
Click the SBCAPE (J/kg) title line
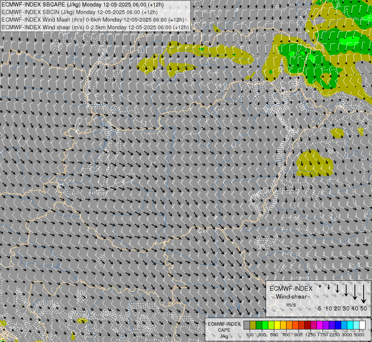pos(82,5)
